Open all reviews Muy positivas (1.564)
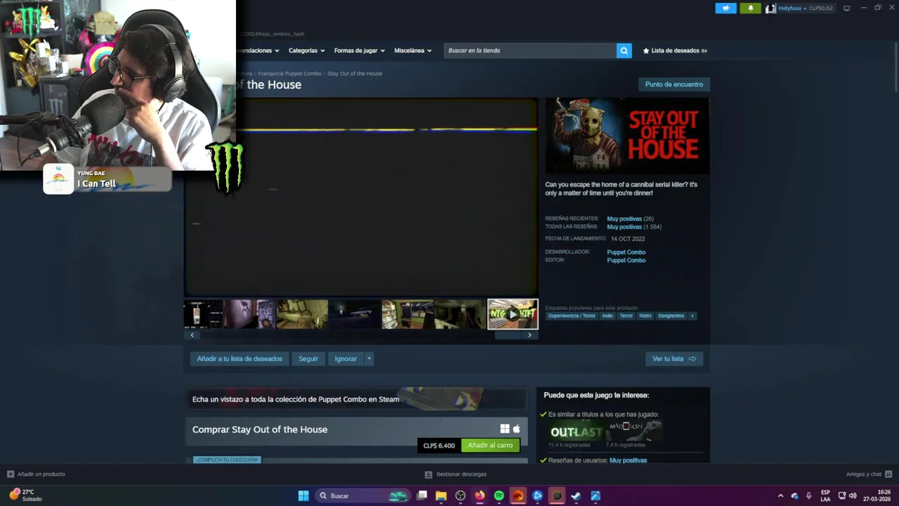 (x=634, y=227)
